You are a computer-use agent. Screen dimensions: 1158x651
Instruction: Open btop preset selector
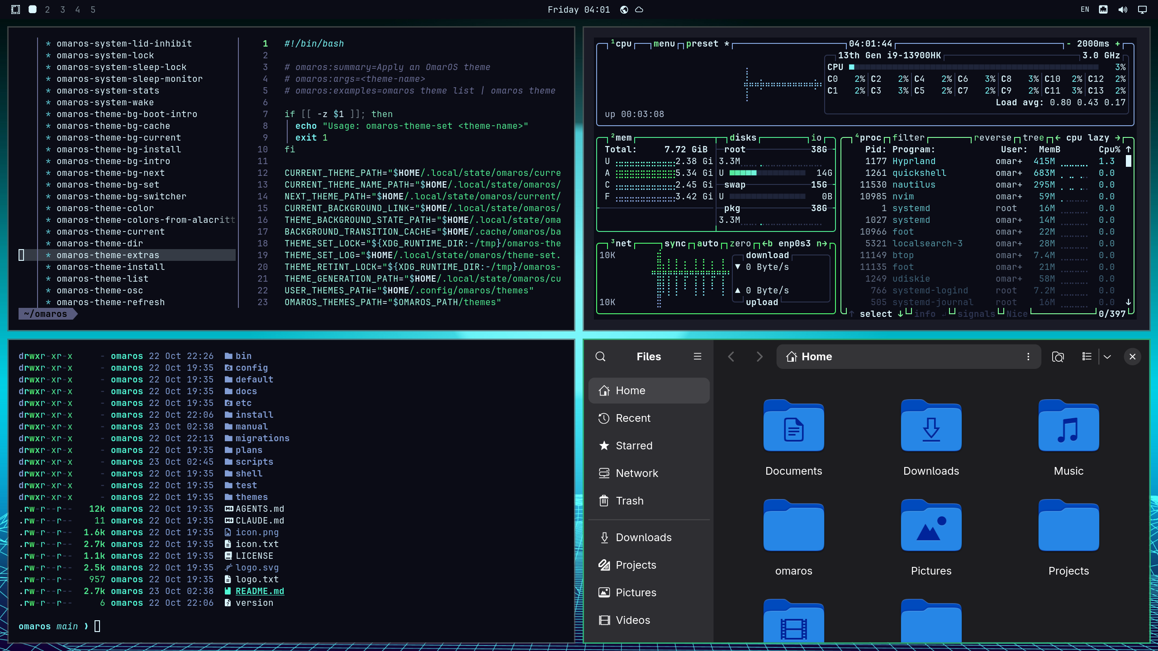click(x=702, y=44)
